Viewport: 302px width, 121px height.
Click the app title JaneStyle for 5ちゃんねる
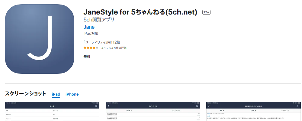[140, 12]
